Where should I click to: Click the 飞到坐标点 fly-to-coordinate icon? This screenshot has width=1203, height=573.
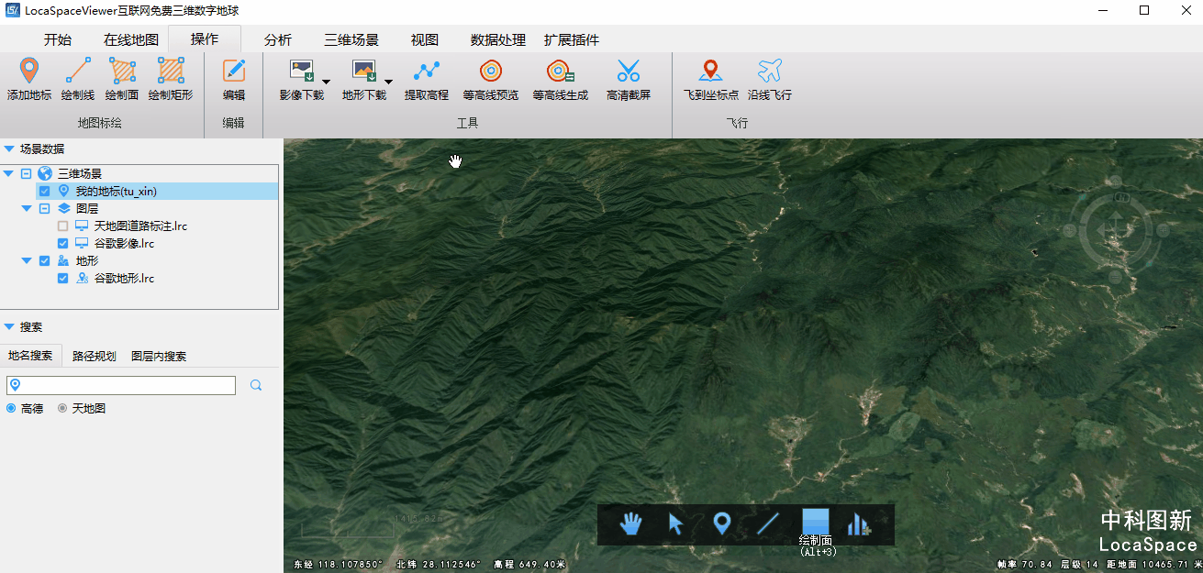710,72
